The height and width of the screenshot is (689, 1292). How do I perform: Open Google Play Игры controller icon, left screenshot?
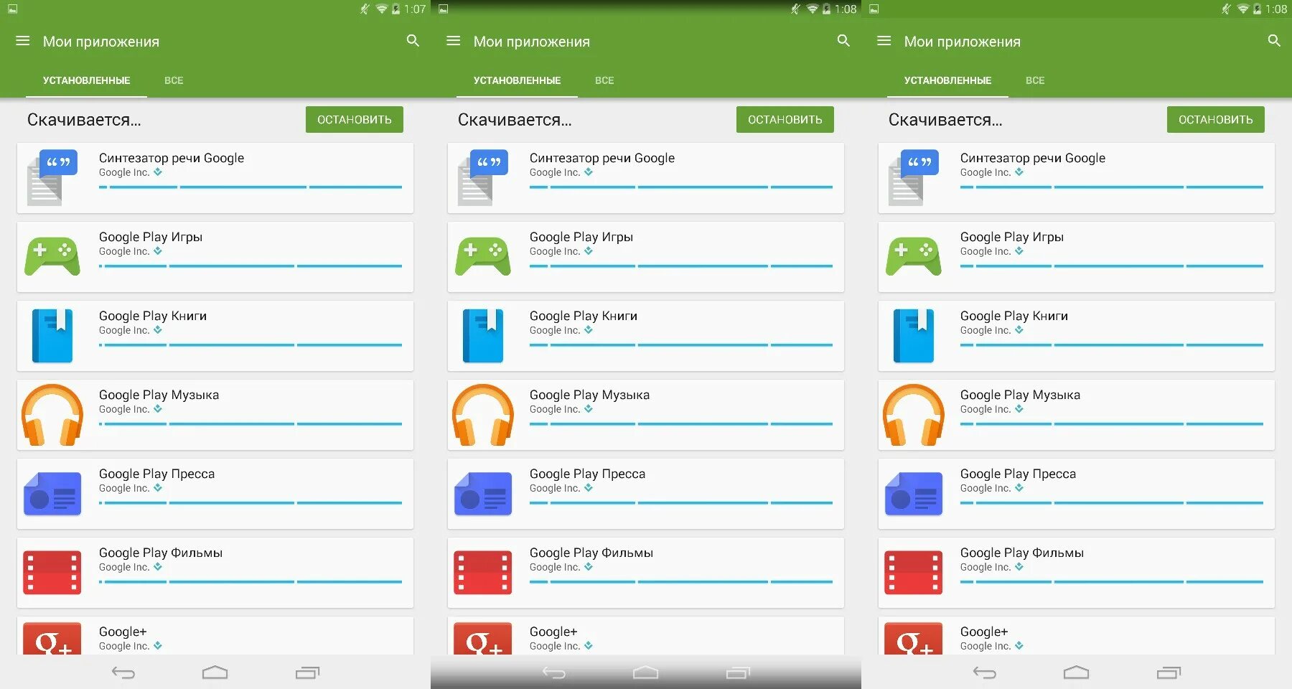click(x=52, y=256)
